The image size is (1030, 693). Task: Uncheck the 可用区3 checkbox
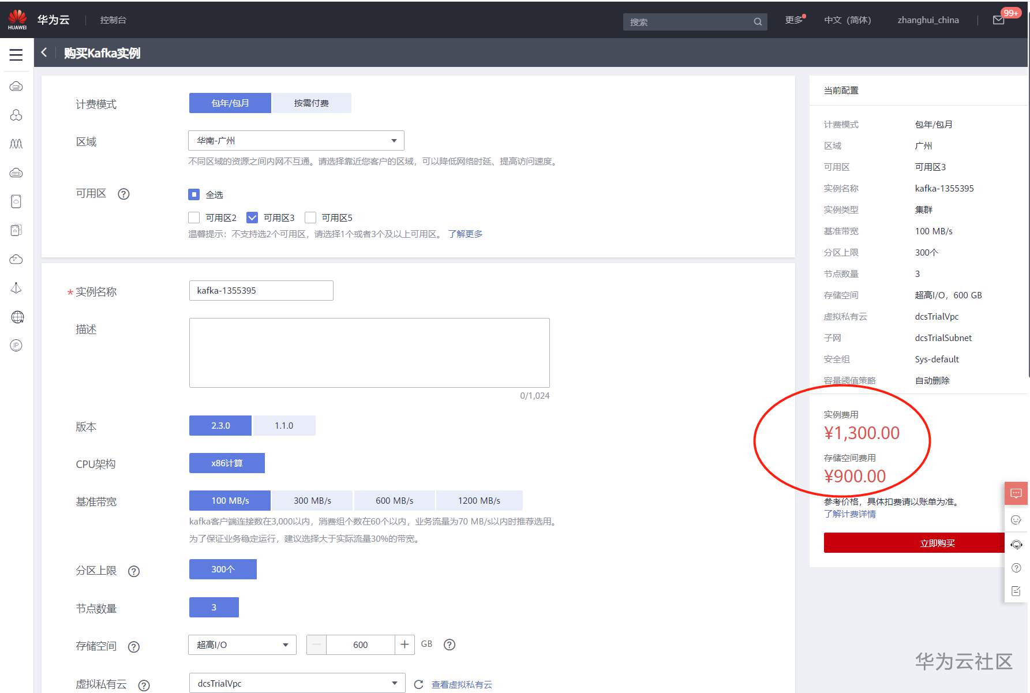point(252,218)
